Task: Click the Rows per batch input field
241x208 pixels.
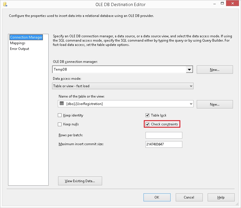Action: pyautogui.click(x=164, y=135)
